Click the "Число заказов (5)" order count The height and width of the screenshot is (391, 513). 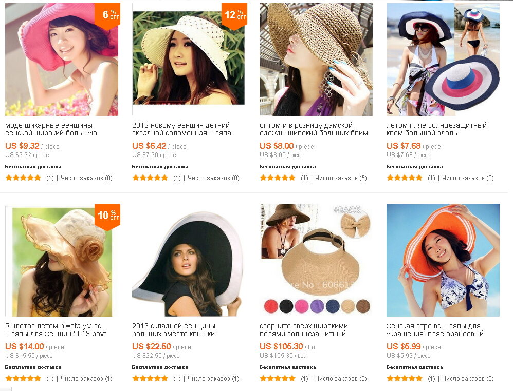[x=341, y=178]
